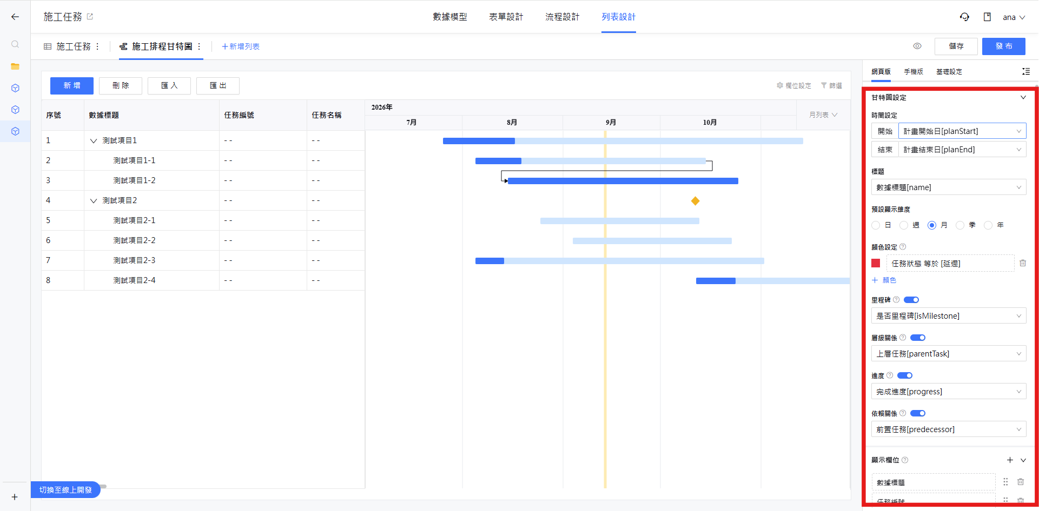Click the 新增 button
The image size is (1039, 511).
tap(72, 85)
